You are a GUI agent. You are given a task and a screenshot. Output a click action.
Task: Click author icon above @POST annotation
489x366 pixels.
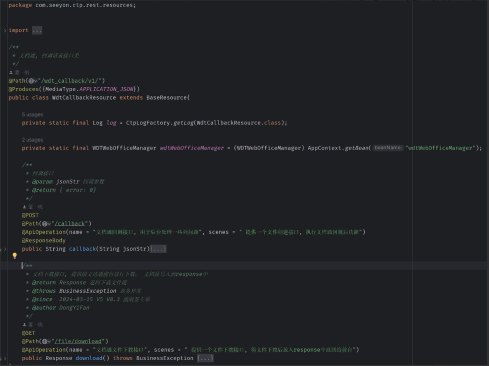pos(24,207)
